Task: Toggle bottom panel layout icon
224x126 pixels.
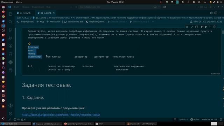Action: 206,7
